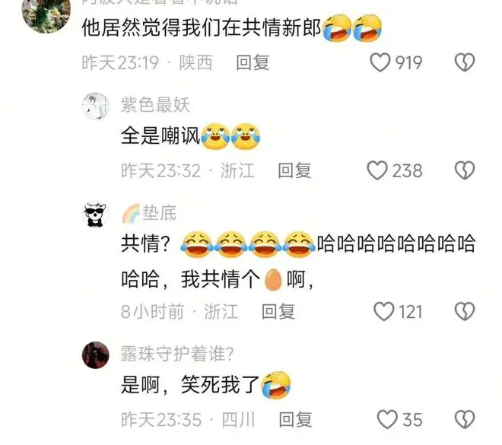Image resolution: width=502 pixels, height=445 pixels.
Task: Open 紫色最妖's profile avatar
Action: 96,106
